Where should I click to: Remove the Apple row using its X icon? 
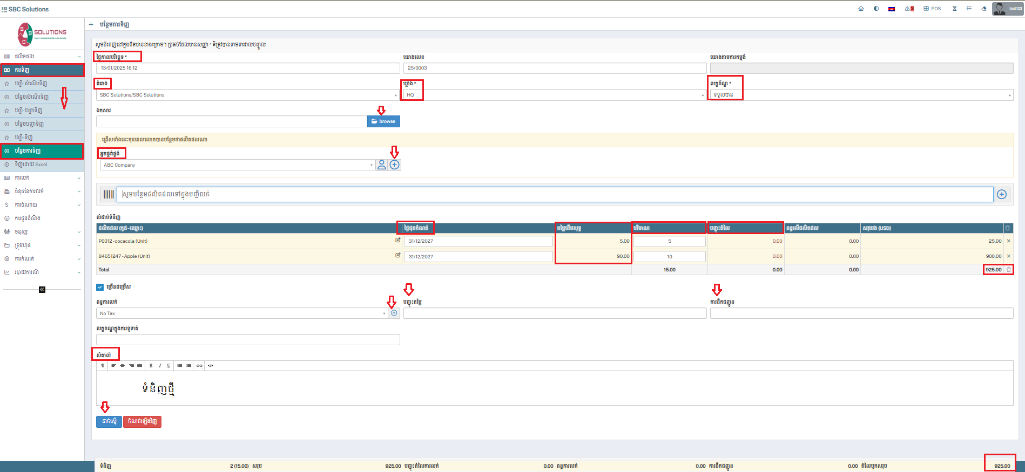(1008, 256)
